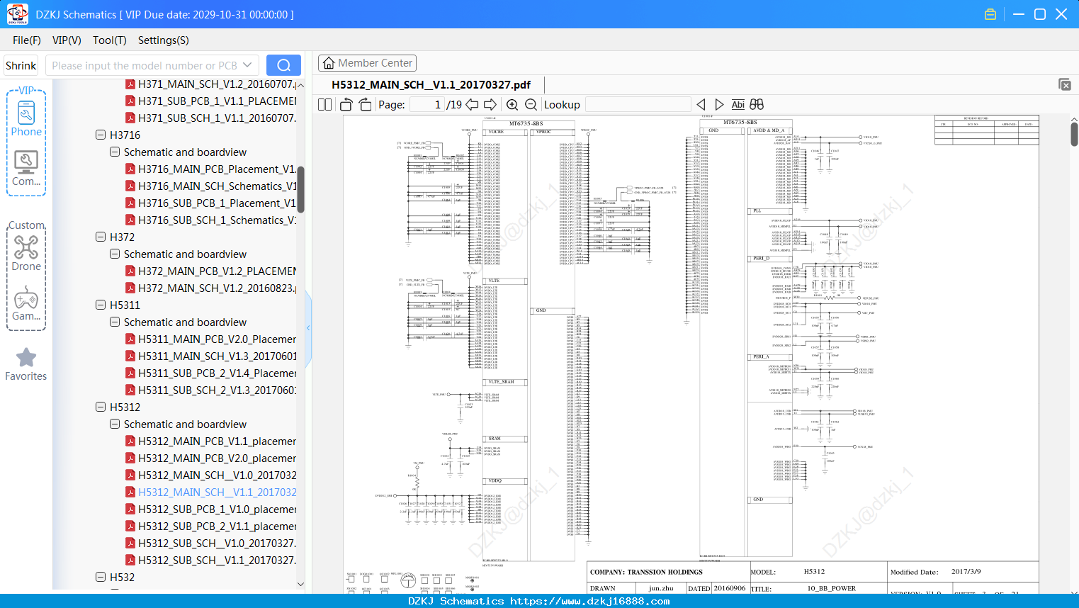Image resolution: width=1079 pixels, height=608 pixels.
Task: Zoom in on the schematic
Action: tap(512, 104)
